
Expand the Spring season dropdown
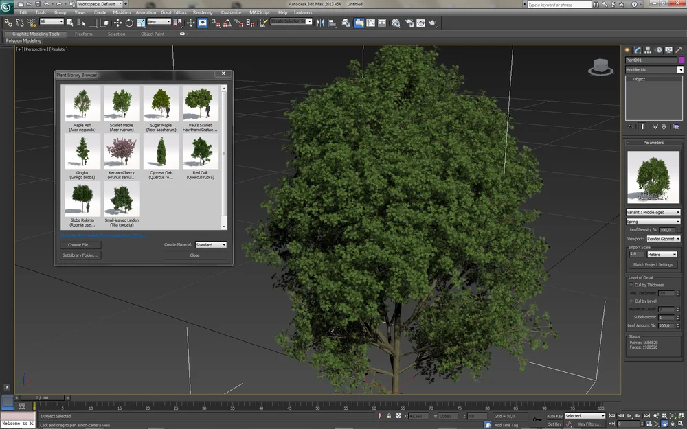point(653,222)
